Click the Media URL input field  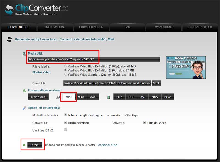click(x=94, y=59)
